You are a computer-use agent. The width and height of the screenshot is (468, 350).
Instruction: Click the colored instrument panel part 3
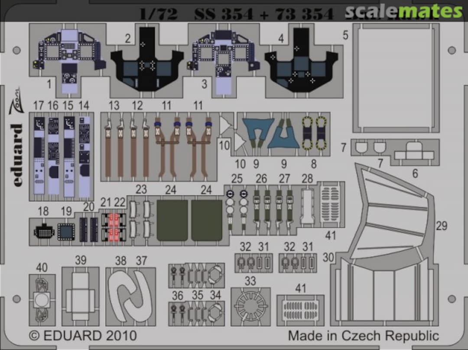tap(223, 58)
